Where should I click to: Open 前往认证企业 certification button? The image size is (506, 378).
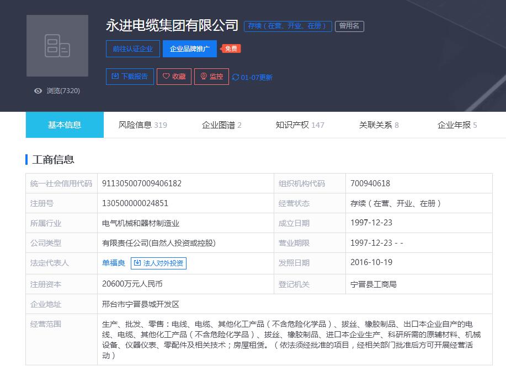coord(132,49)
